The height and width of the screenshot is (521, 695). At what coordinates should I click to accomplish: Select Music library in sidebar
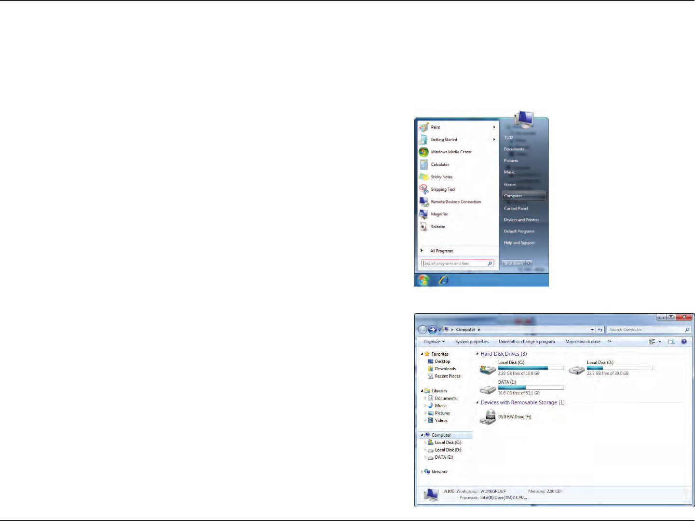pos(437,406)
